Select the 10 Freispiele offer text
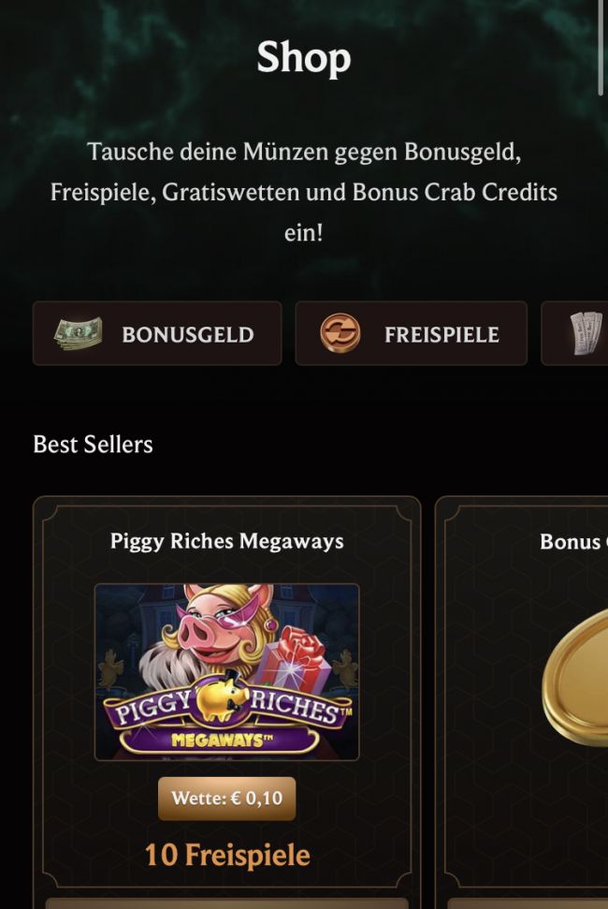 (227, 855)
